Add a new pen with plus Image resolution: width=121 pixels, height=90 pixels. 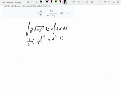coord(70,2)
